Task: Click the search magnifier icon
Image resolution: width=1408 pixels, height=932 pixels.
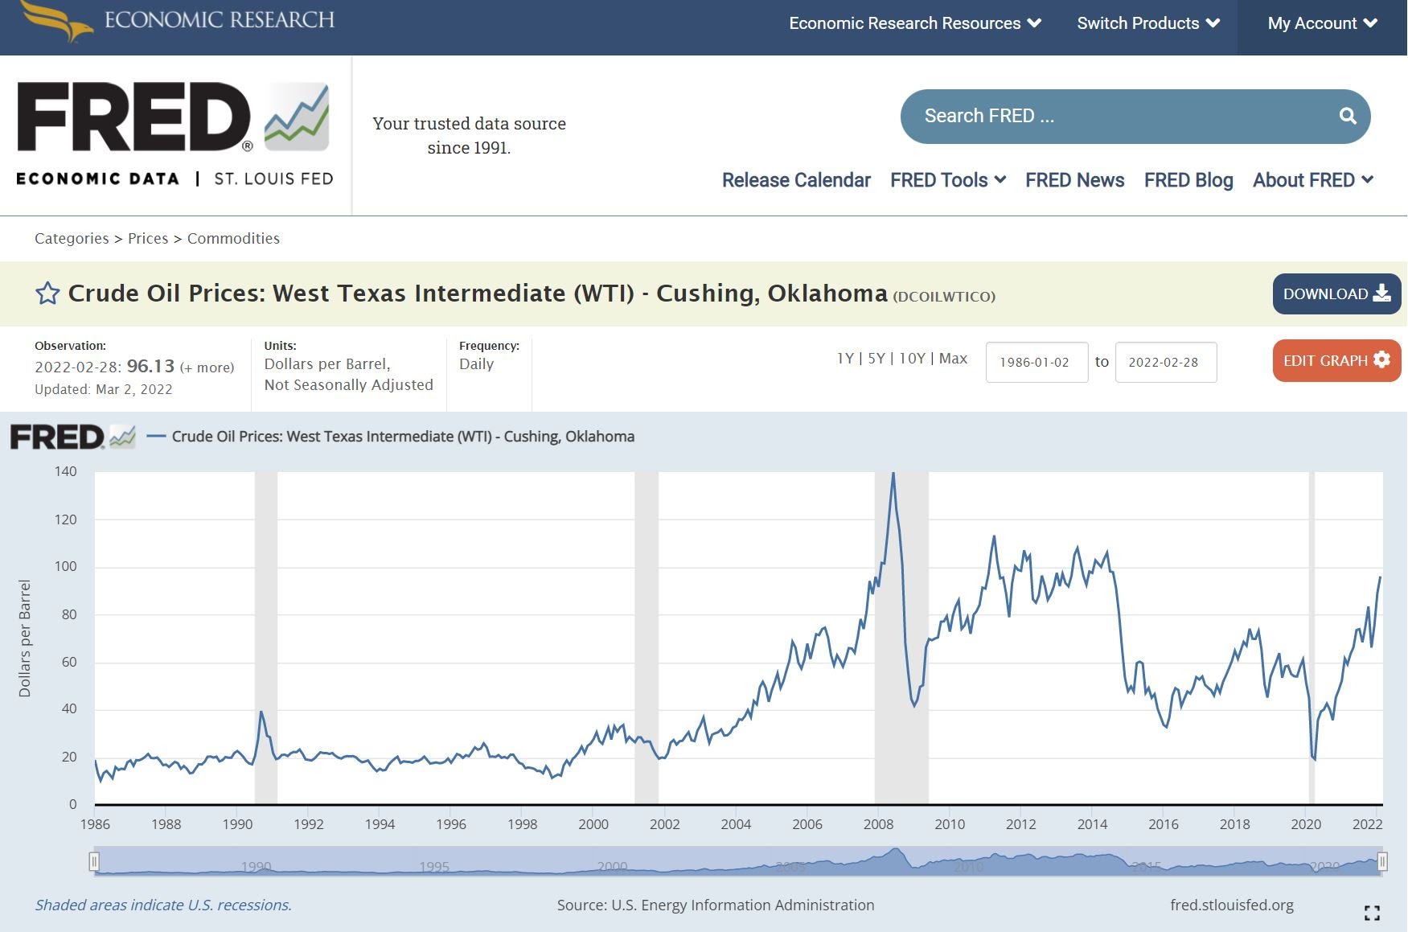Action: point(1348,117)
